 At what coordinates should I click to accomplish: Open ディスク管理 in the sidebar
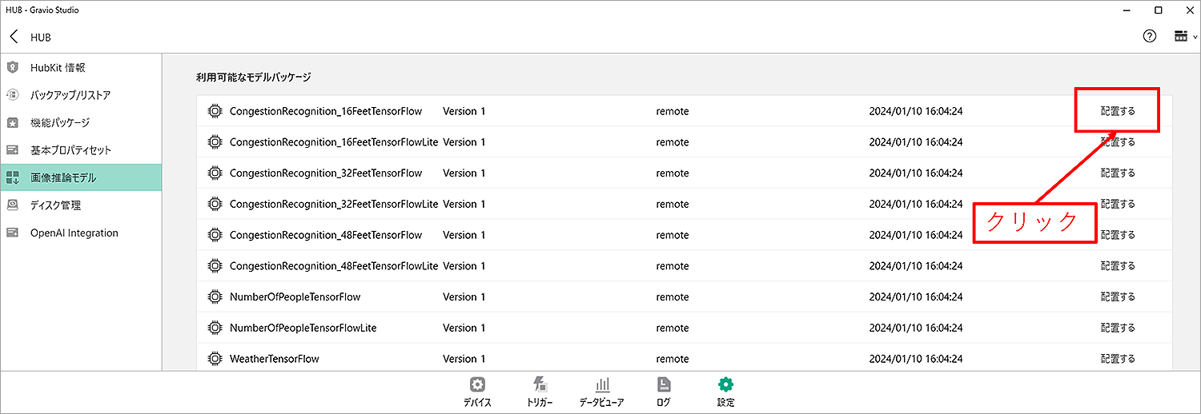click(x=81, y=205)
